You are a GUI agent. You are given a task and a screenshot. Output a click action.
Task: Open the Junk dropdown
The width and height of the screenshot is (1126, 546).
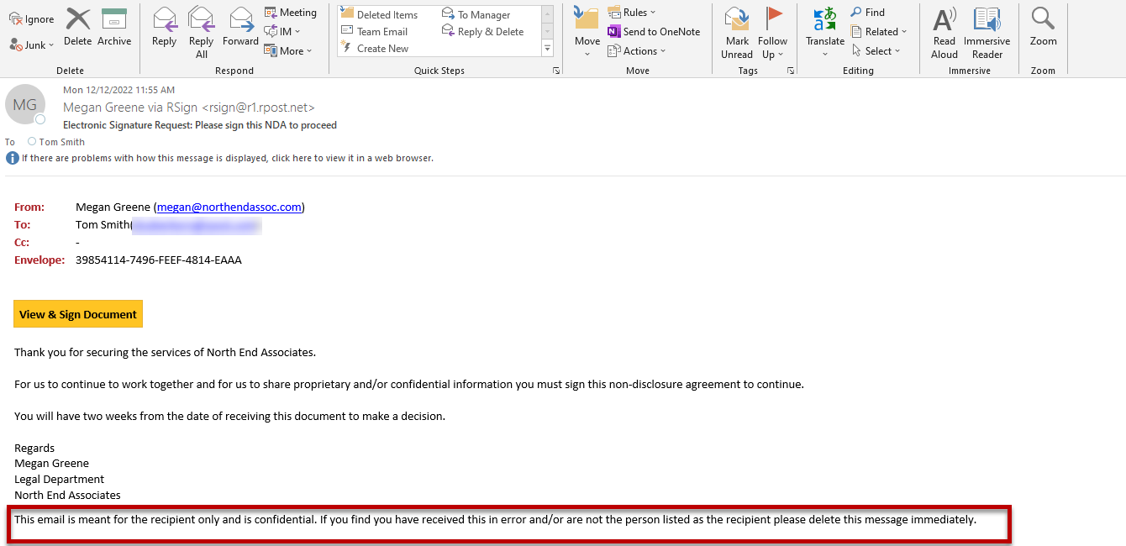pos(32,45)
